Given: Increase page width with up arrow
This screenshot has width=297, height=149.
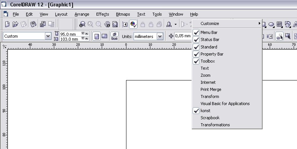Looking at the screenshot, I should coord(87,34).
